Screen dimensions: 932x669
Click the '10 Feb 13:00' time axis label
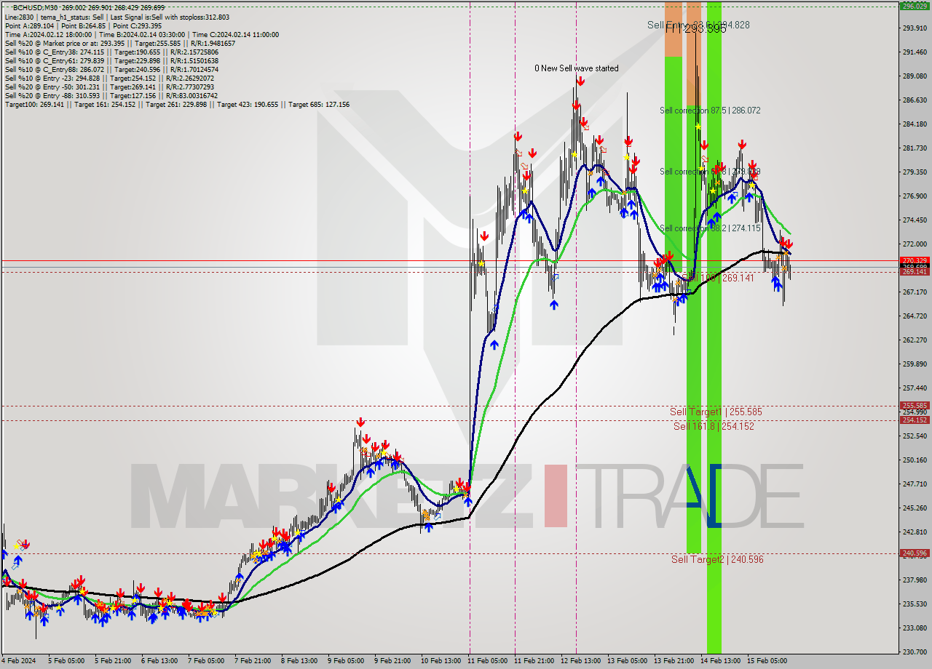click(441, 661)
